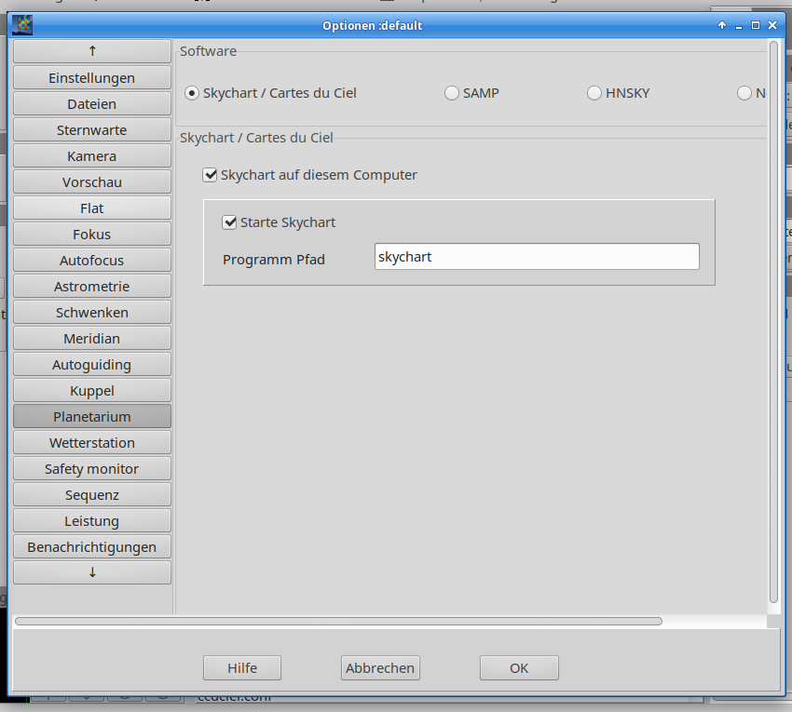
Task: Click the keep-above arrow in title bar
Action: tap(722, 25)
